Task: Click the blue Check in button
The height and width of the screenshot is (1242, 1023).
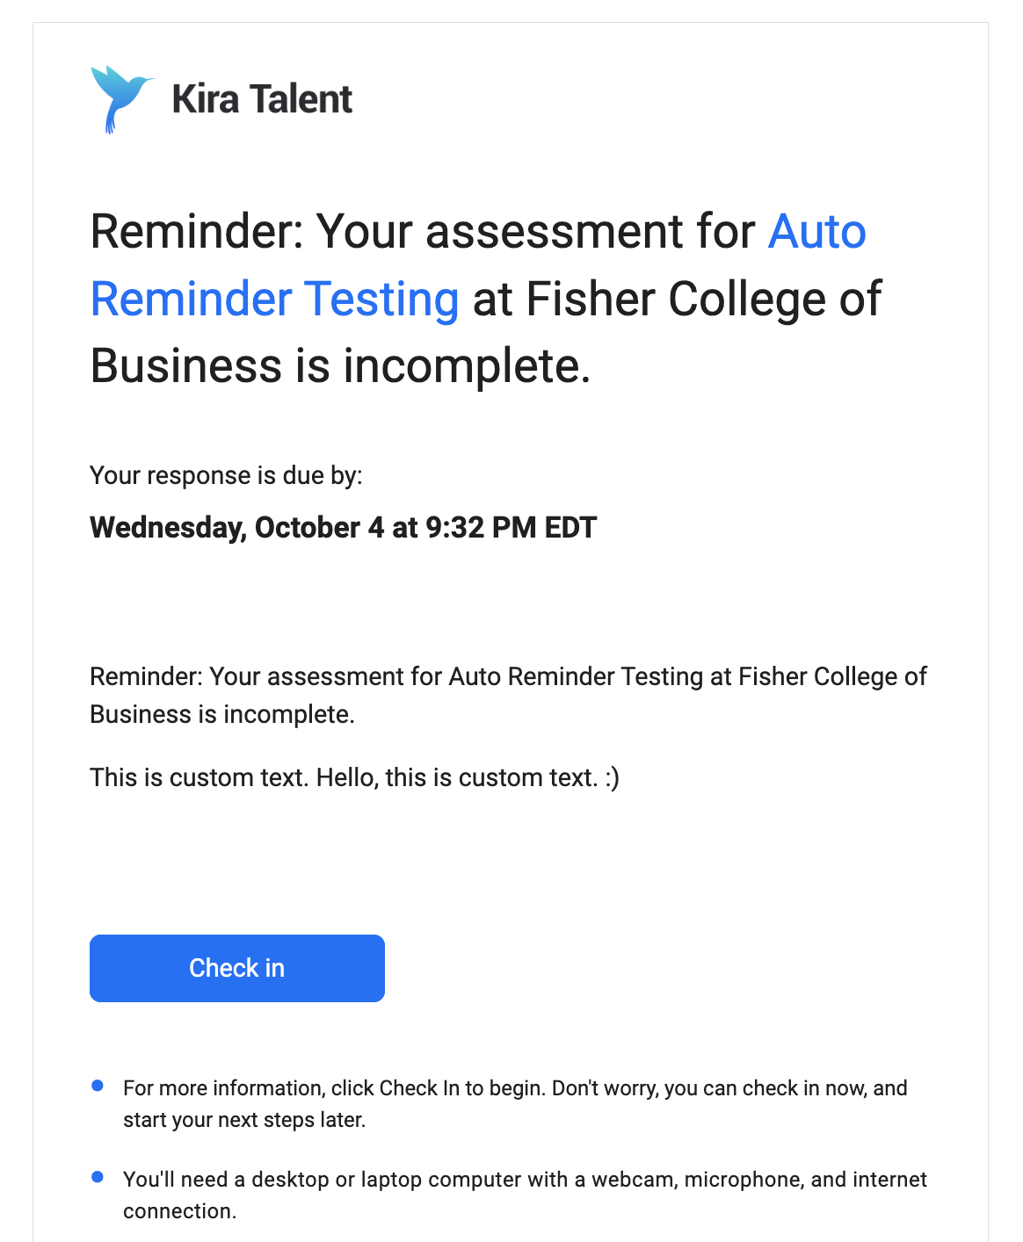Action: tap(237, 968)
